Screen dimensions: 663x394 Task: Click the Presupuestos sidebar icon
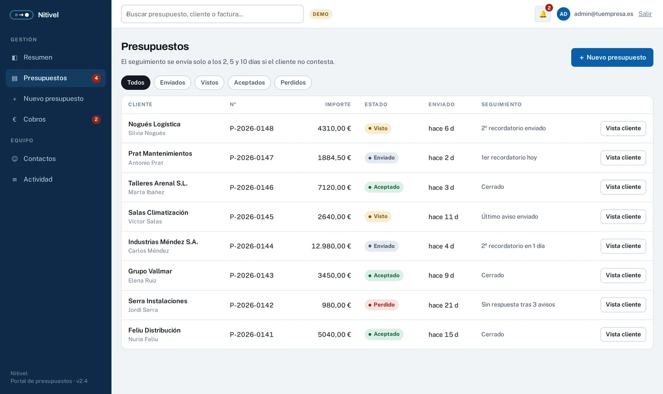click(x=15, y=78)
